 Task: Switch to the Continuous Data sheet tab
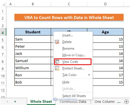point(73,101)
